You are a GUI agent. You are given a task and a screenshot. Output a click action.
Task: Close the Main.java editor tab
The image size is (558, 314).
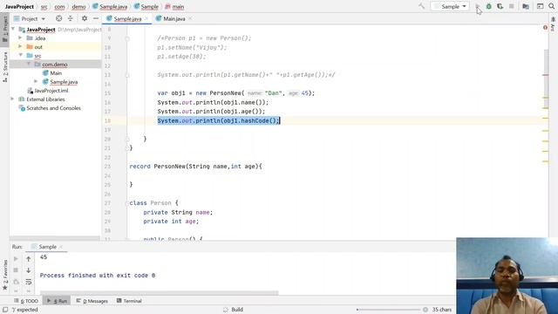190,18
